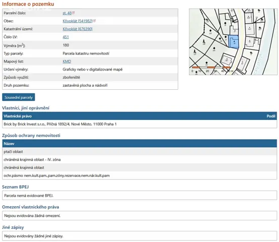Click the map scale bar

(x=211, y=68)
